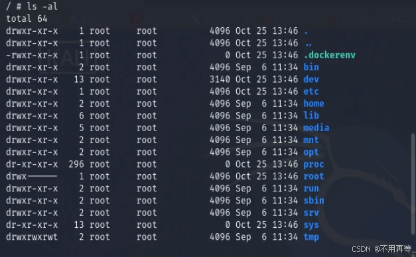Screen dimensions: 416x257
Task: Click the .dockerenv file name
Action: point(329,55)
